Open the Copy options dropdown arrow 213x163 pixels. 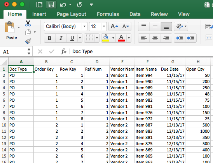tap(35, 32)
